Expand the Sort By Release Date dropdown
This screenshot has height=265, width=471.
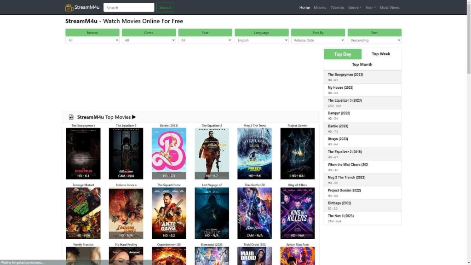click(318, 40)
